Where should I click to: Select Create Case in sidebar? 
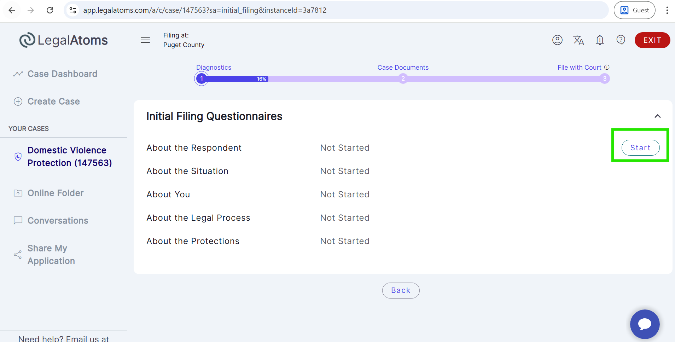[x=54, y=102]
